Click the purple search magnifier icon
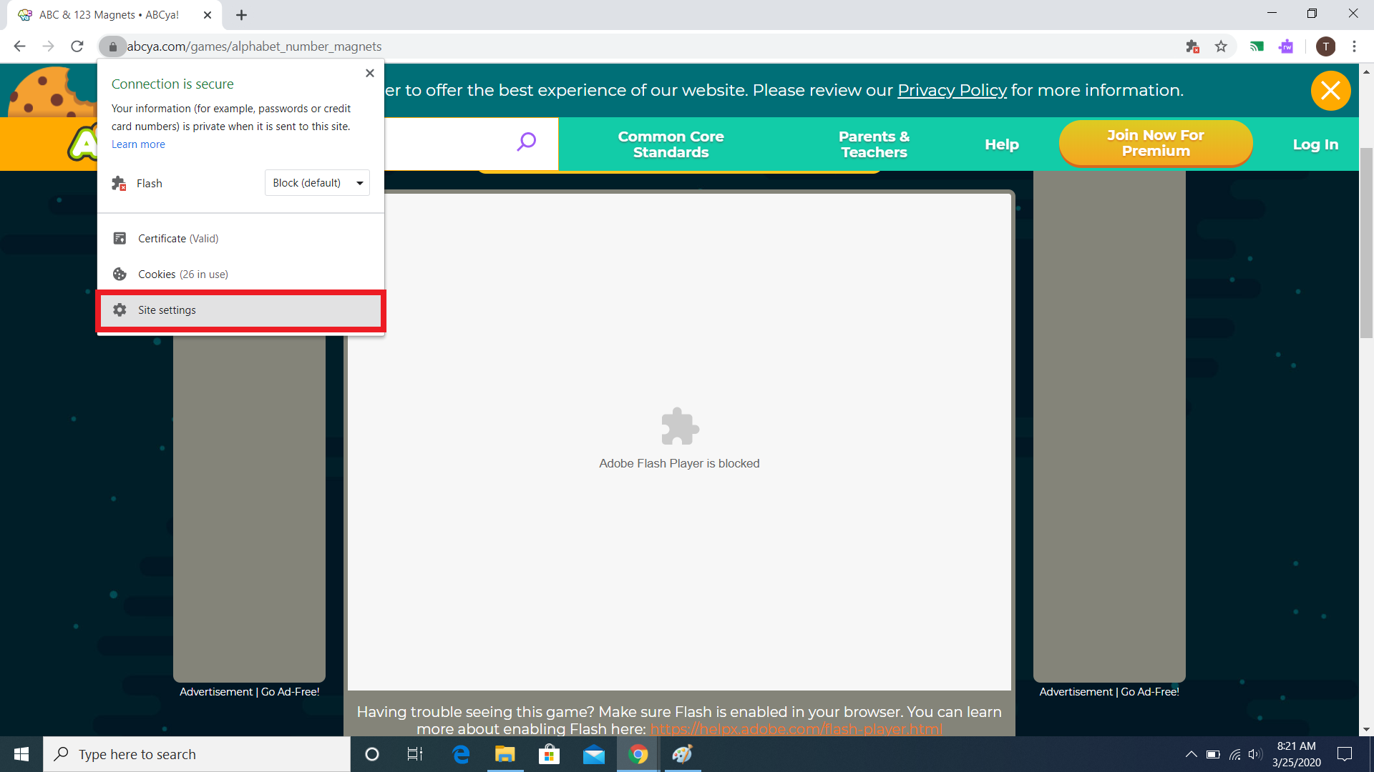This screenshot has height=772, width=1374. coord(526,142)
